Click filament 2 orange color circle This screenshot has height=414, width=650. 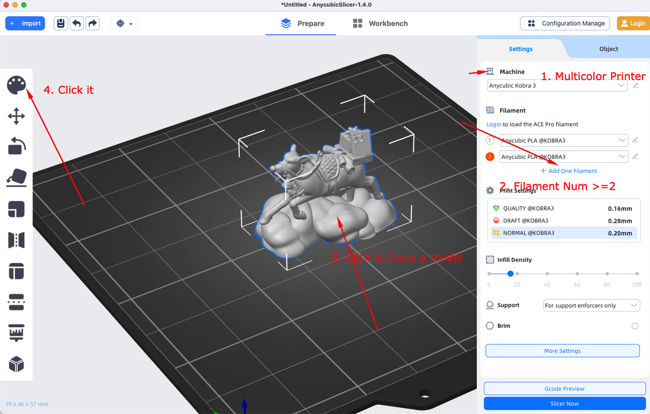[x=490, y=157]
